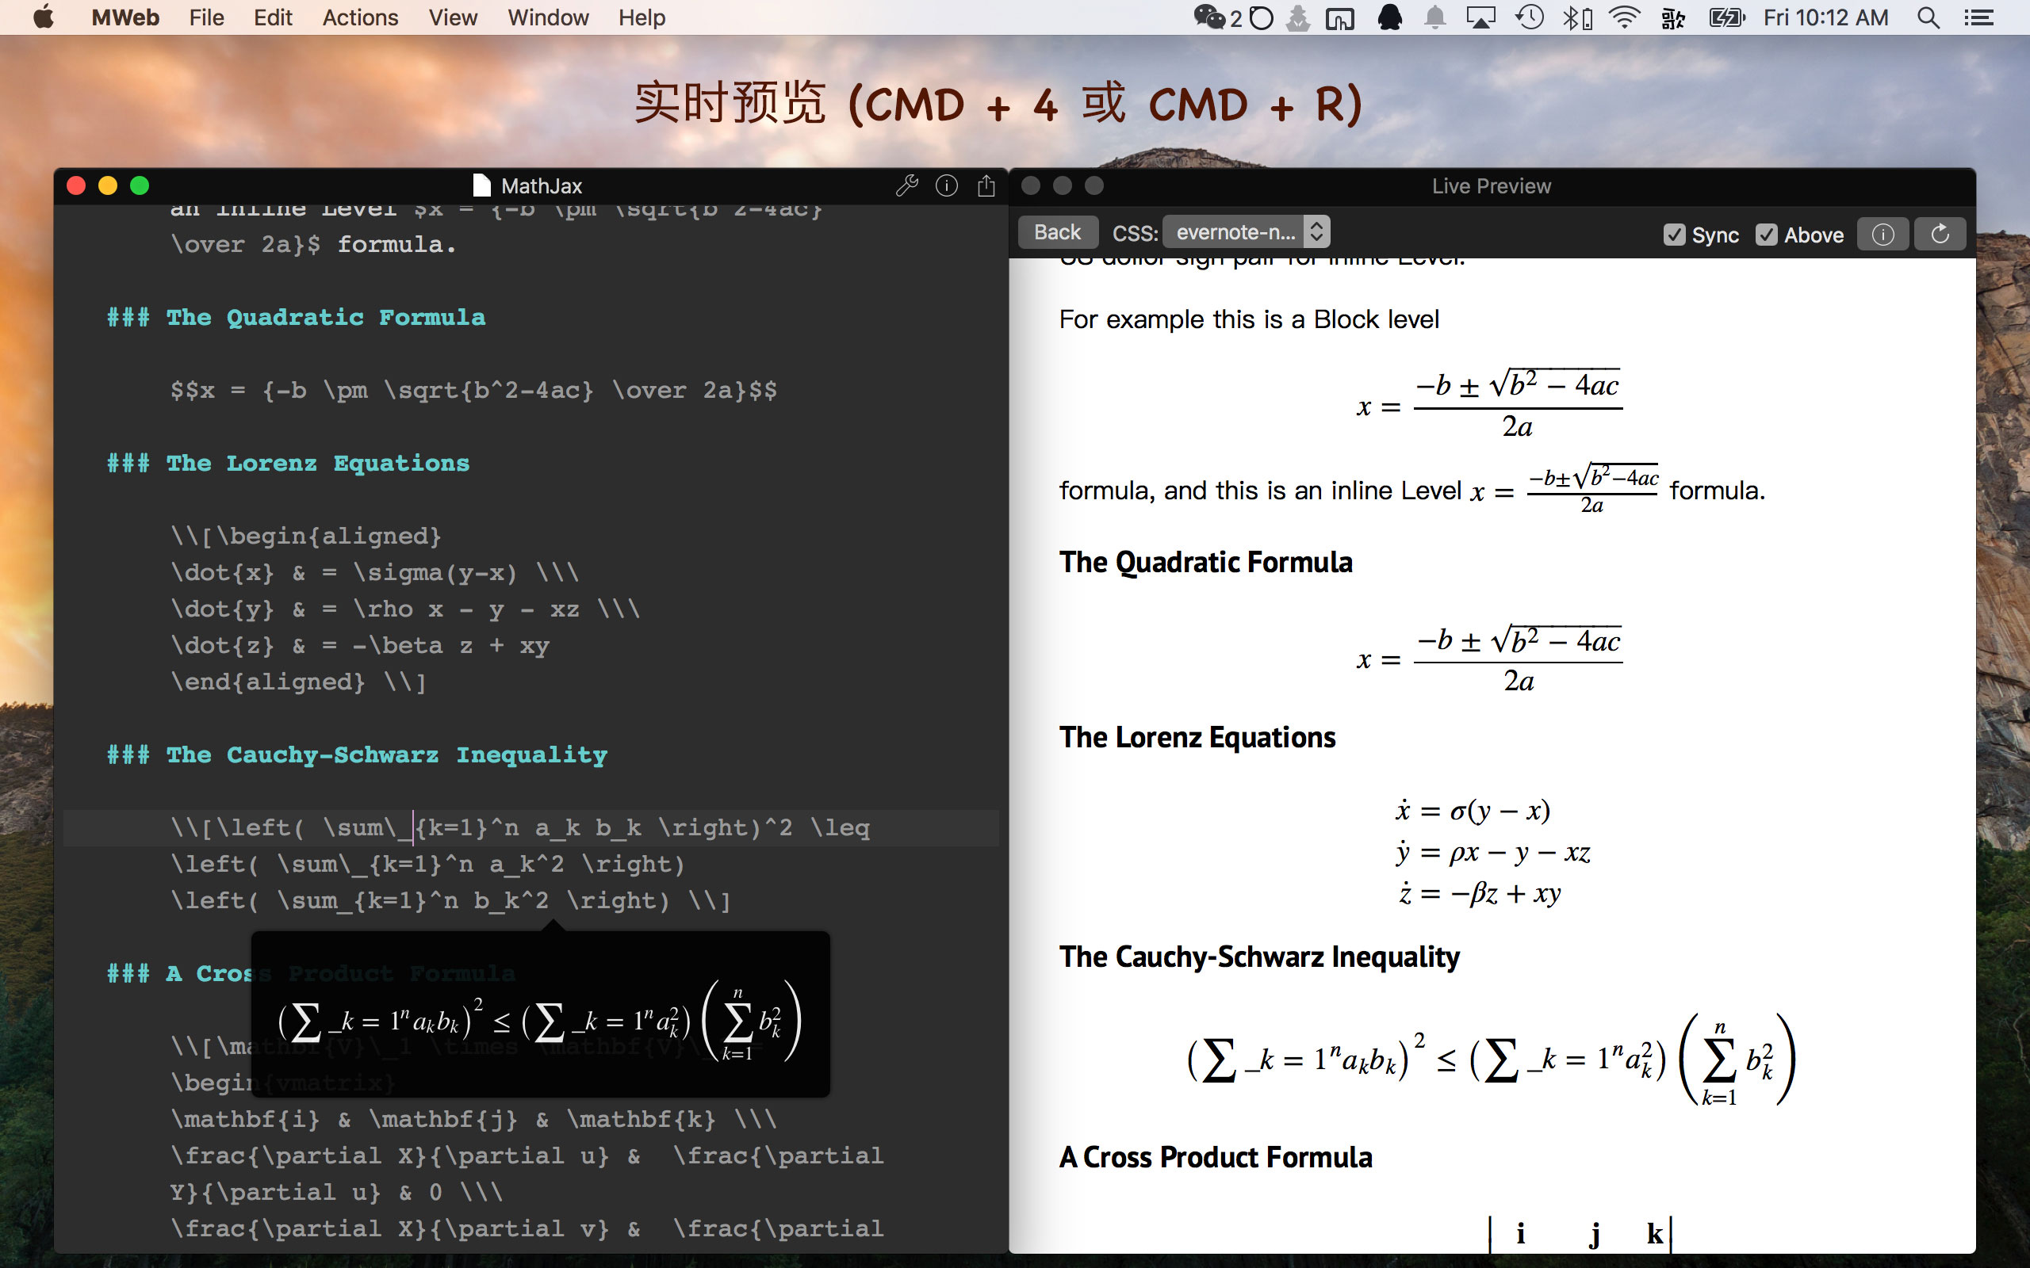Screen dimensions: 2030x1268
Task: Click the share icon in editor titlebar
Action: 986,185
